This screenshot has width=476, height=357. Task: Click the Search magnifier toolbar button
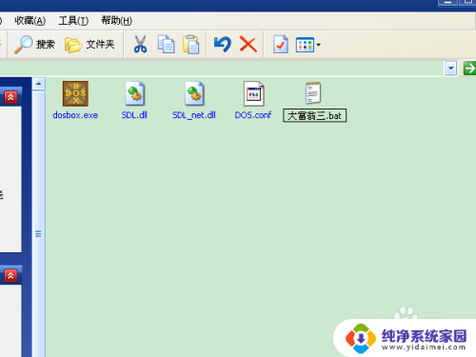(x=35, y=45)
